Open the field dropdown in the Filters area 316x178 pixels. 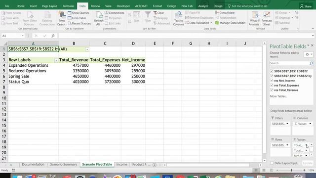pos(287,124)
